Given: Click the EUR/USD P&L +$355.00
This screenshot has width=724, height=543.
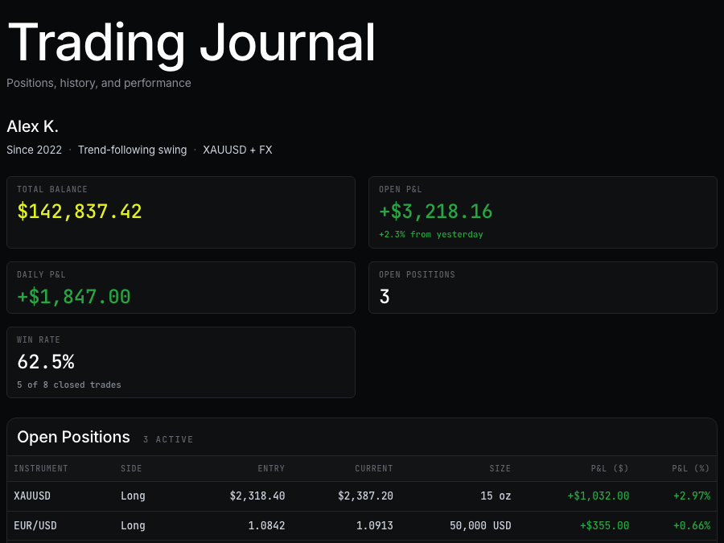Looking at the screenshot, I should (604, 526).
